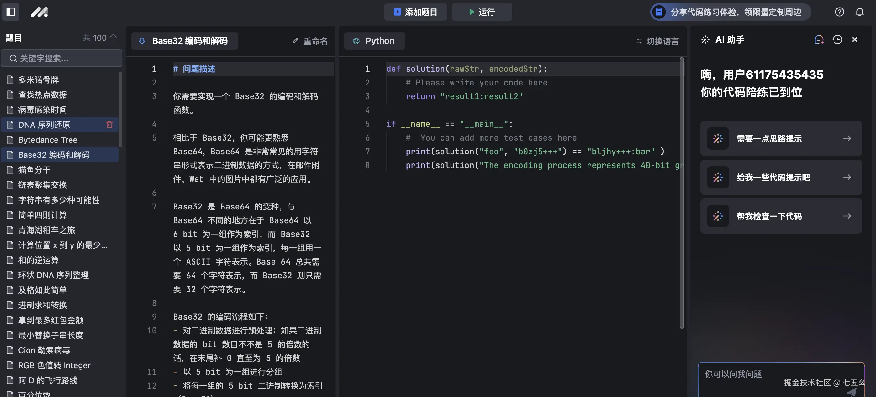Open Python language selector
Viewport: 876px width, 397px height.
pos(374,41)
